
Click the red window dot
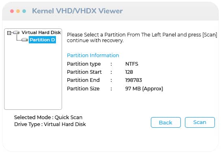(x=12, y=11)
